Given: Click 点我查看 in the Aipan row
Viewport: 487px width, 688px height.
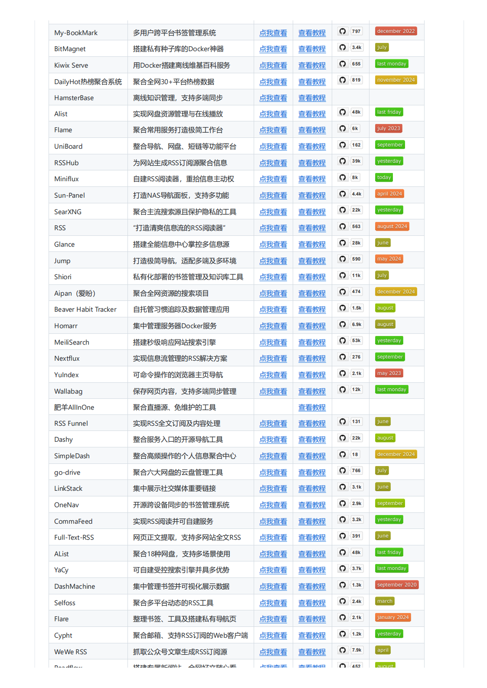Looking at the screenshot, I should [x=273, y=293].
